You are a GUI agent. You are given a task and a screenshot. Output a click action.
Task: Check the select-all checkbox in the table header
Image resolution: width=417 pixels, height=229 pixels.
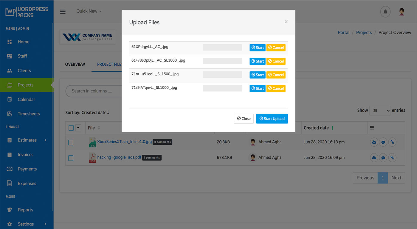pyautogui.click(x=71, y=127)
